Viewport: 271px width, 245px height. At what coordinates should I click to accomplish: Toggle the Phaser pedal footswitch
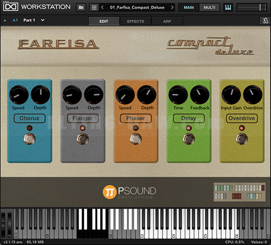coord(136,139)
